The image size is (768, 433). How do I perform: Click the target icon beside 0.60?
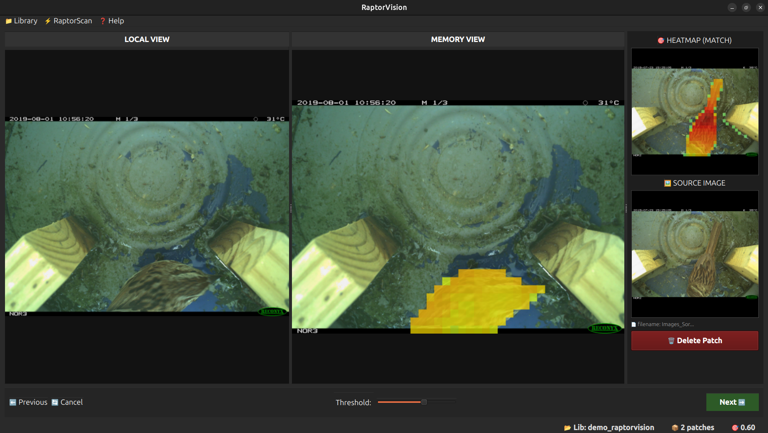(x=735, y=428)
